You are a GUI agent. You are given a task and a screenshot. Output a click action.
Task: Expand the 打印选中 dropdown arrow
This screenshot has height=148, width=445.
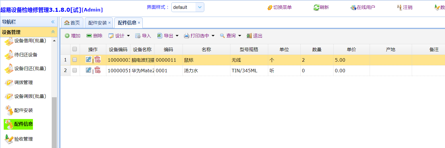[213, 36]
